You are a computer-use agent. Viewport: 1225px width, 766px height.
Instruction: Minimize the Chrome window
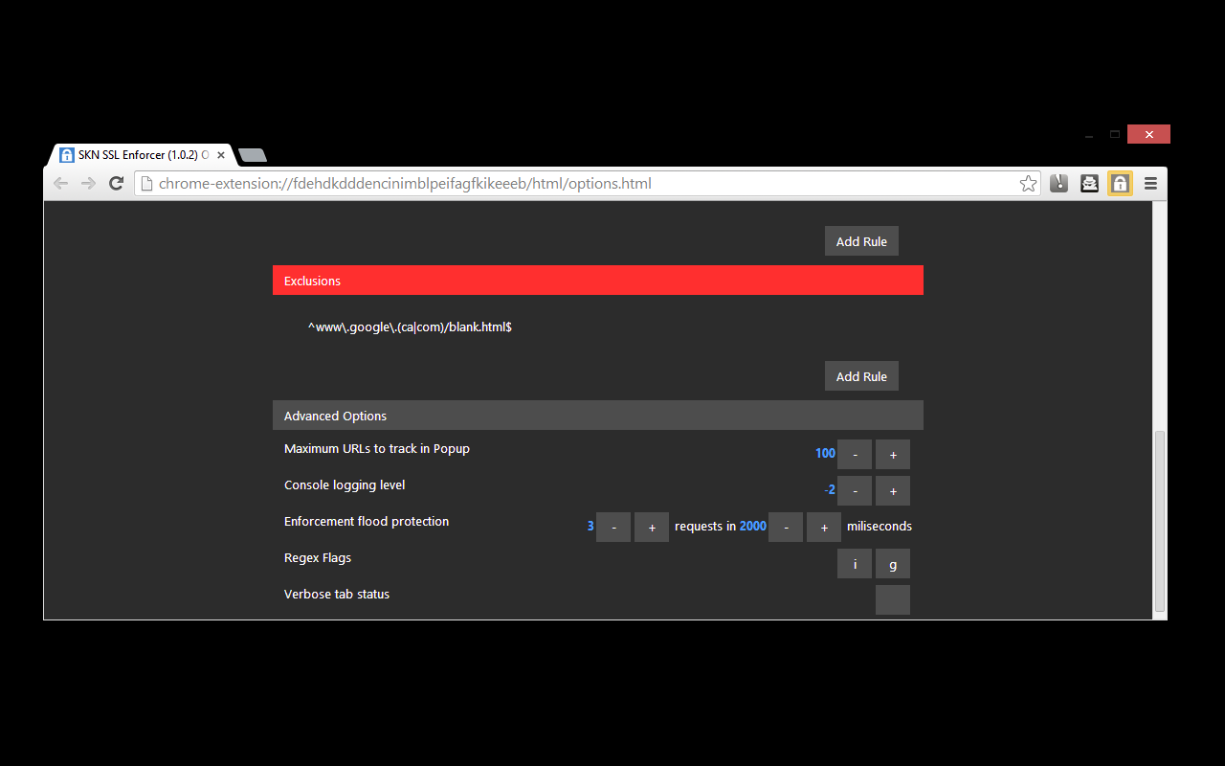point(1089,135)
